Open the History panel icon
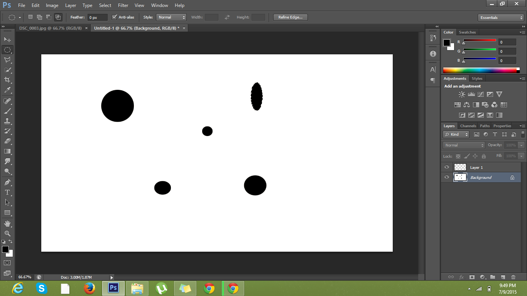The width and height of the screenshot is (527, 296). point(433,38)
